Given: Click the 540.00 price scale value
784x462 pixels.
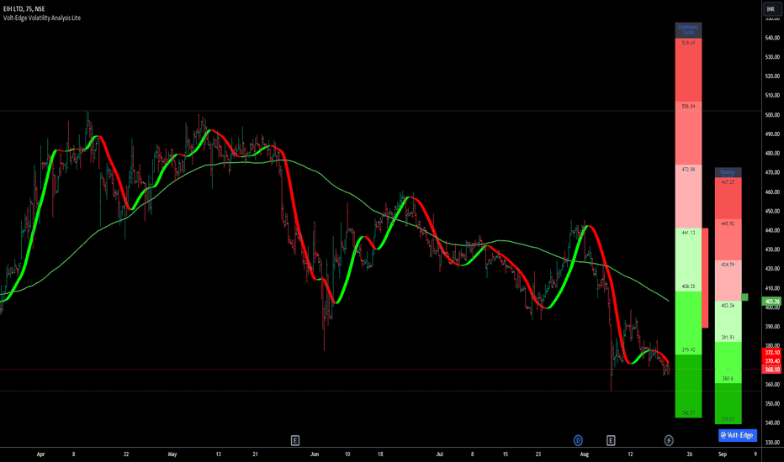Looking at the screenshot, I should coord(772,38).
